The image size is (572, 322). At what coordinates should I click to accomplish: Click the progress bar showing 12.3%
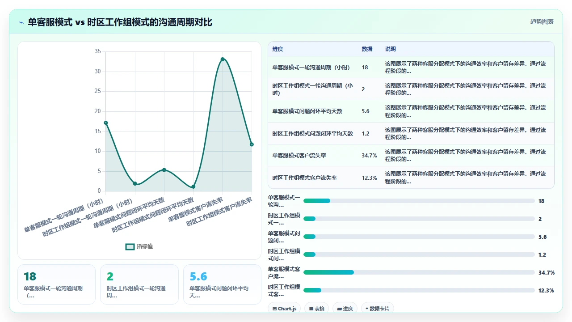(419, 290)
